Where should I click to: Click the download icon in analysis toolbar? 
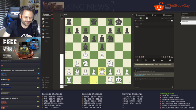point(164,57)
